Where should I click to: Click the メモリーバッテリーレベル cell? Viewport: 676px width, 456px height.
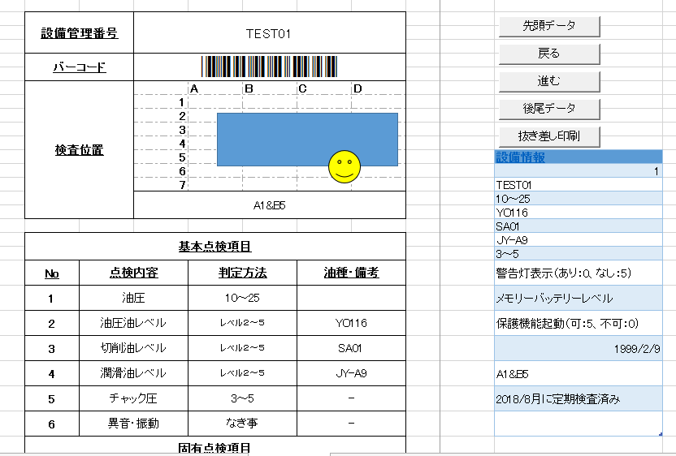577,298
